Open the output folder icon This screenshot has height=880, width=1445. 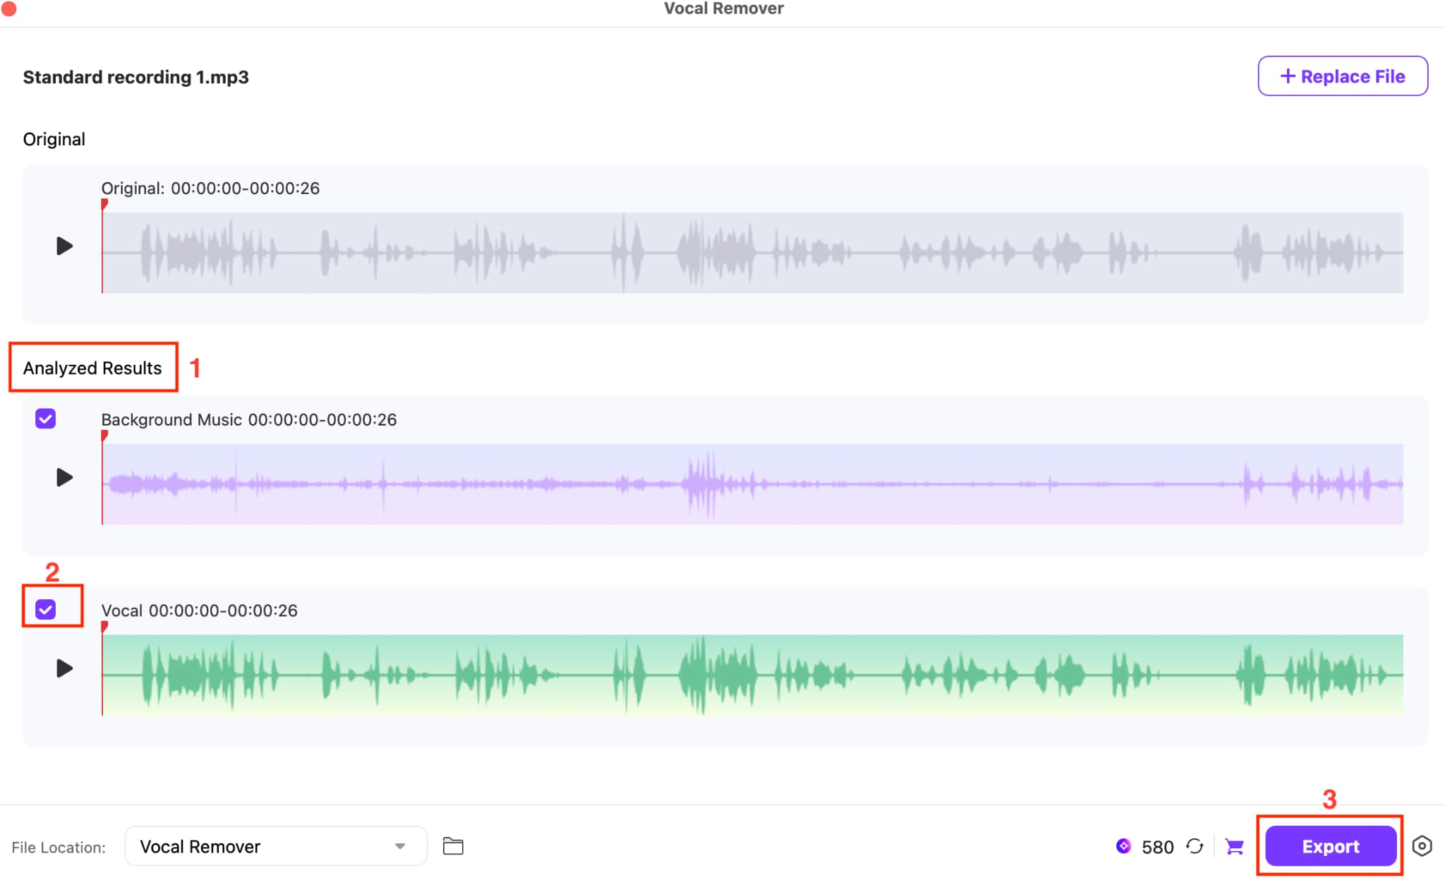tap(453, 846)
